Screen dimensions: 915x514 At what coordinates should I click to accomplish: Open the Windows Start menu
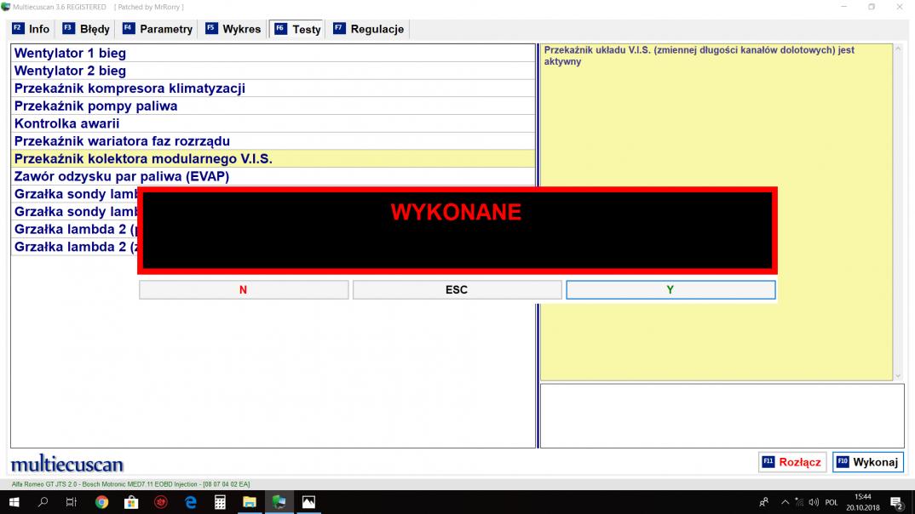(x=14, y=502)
